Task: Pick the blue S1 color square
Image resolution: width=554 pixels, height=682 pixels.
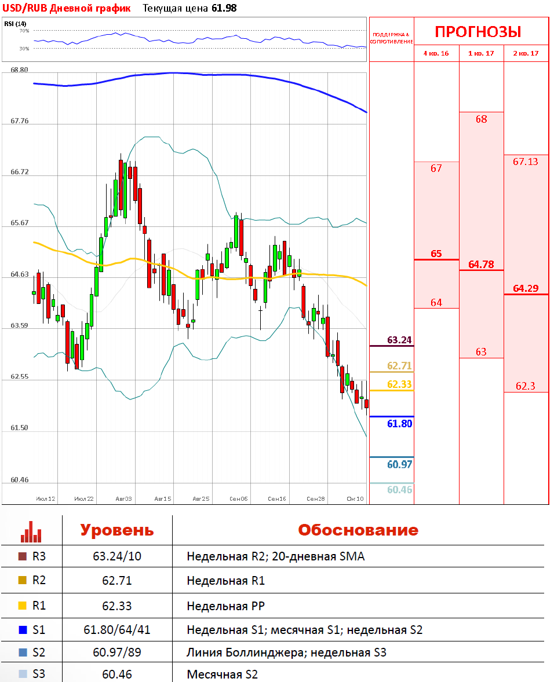Action: [23, 630]
